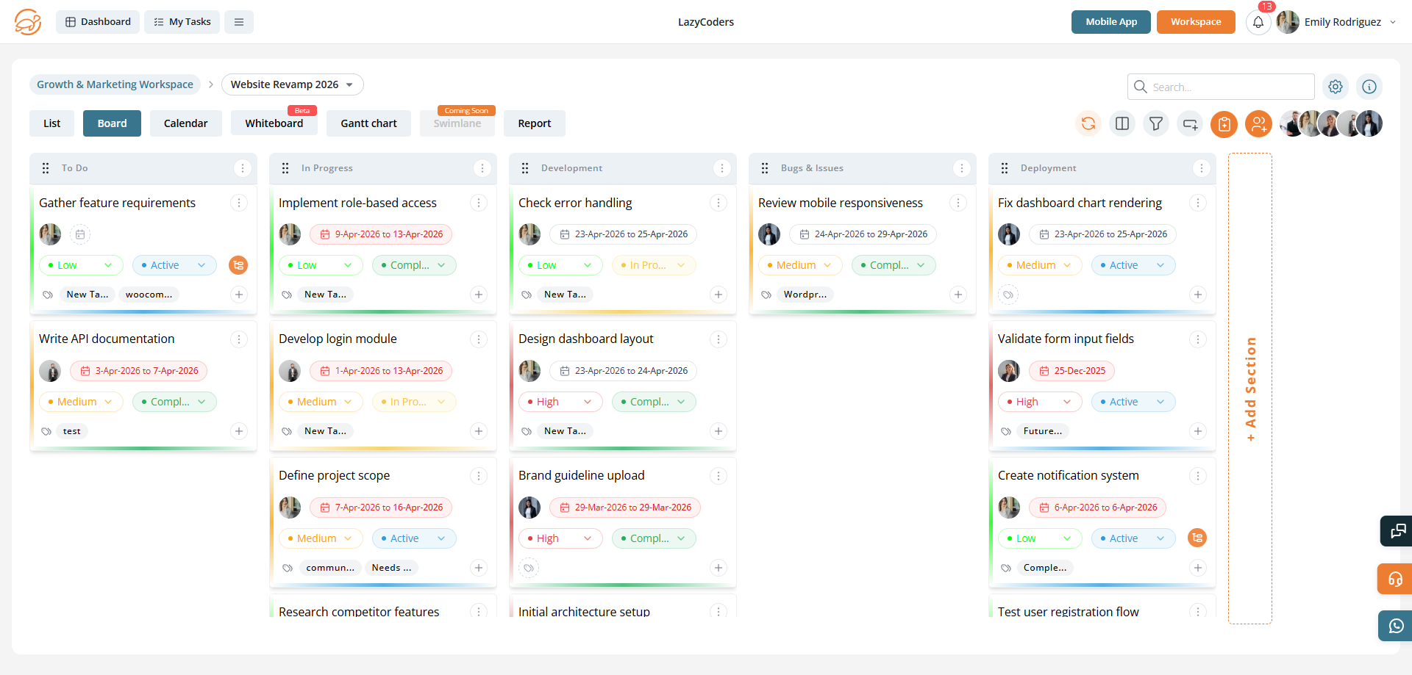Click subtask icon on Gather feature requirements
This screenshot has height=675, width=1412.
click(x=238, y=265)
